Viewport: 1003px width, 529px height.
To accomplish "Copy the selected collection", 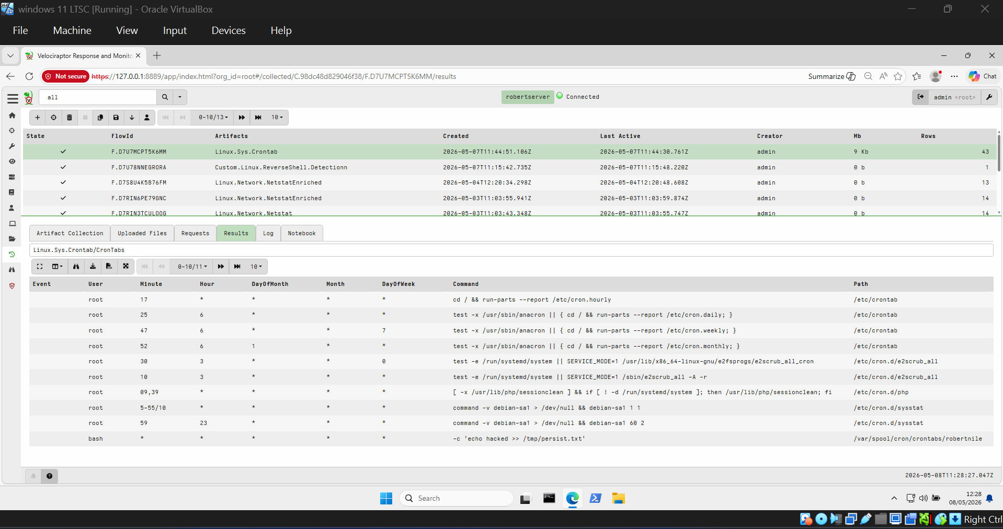I will coord(100,118).
